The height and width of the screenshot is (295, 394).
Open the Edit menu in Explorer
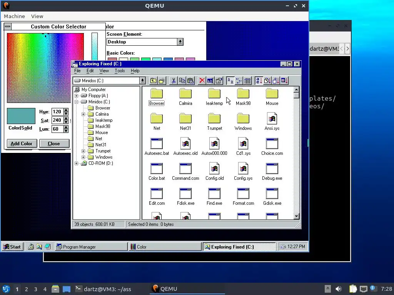coord(90,71)
